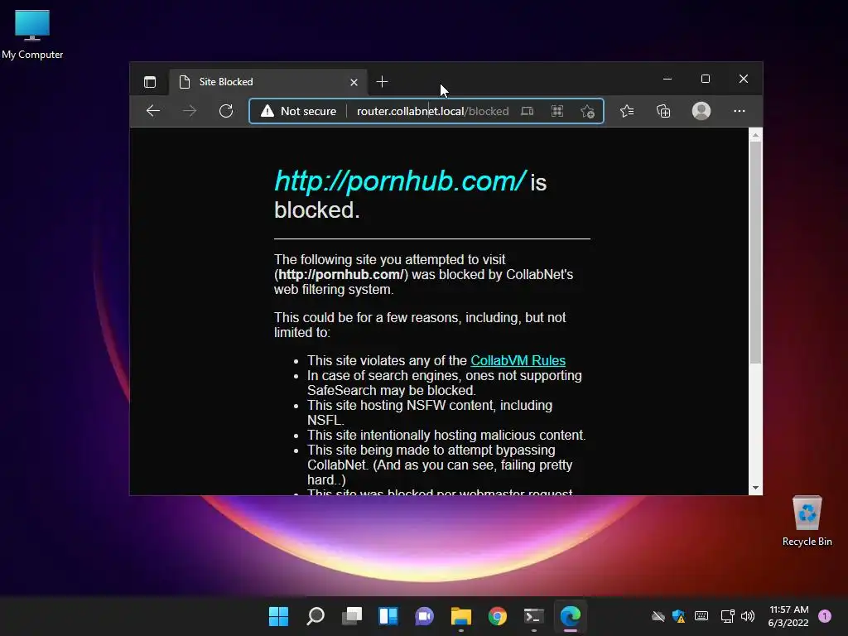Refresh the current page
848x636 pixels.
[226, 111]
